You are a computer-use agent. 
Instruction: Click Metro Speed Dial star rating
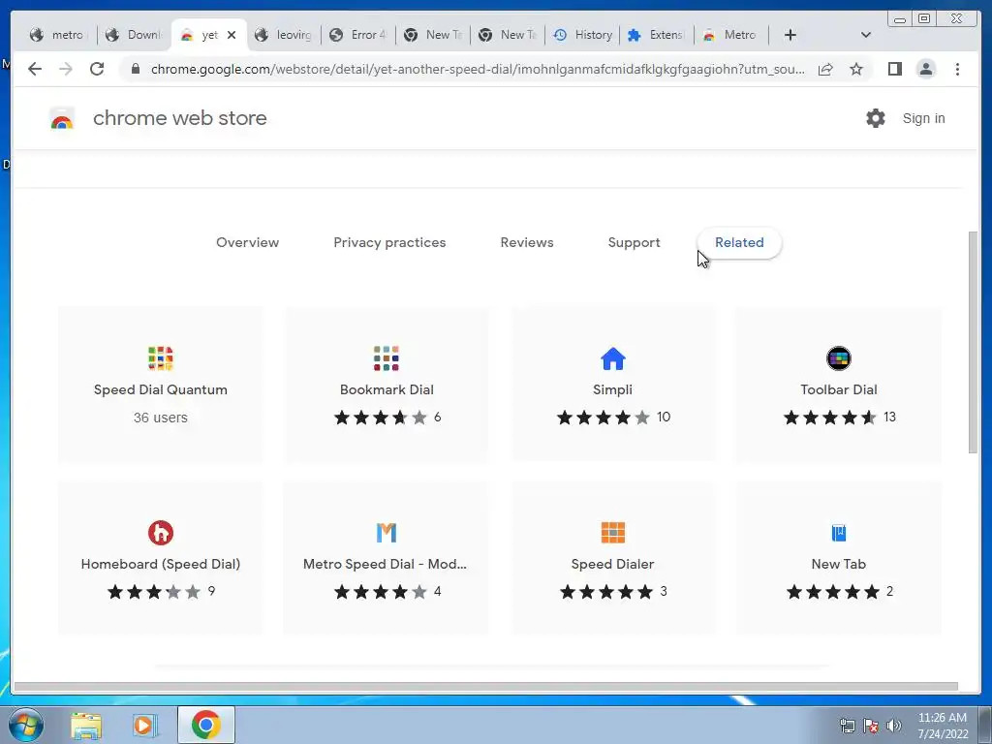380,592
